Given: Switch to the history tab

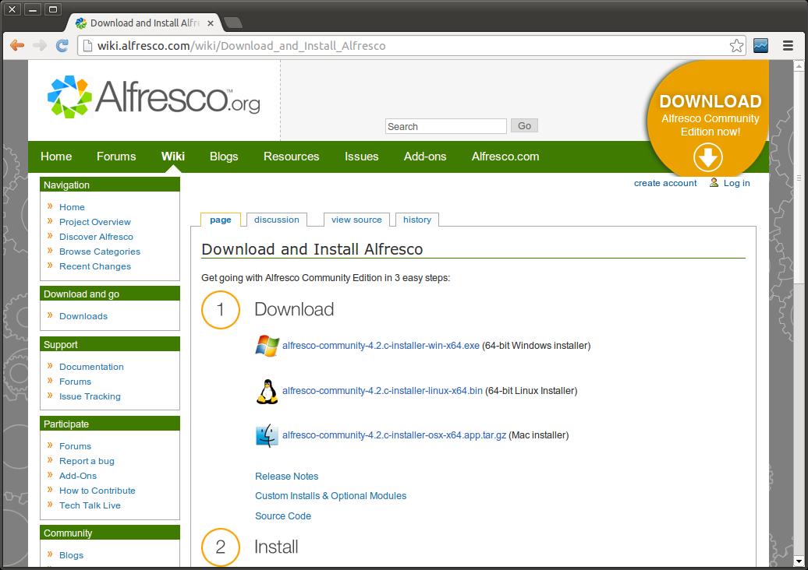Looking at the screenshot, I should (x=417, y=220).
